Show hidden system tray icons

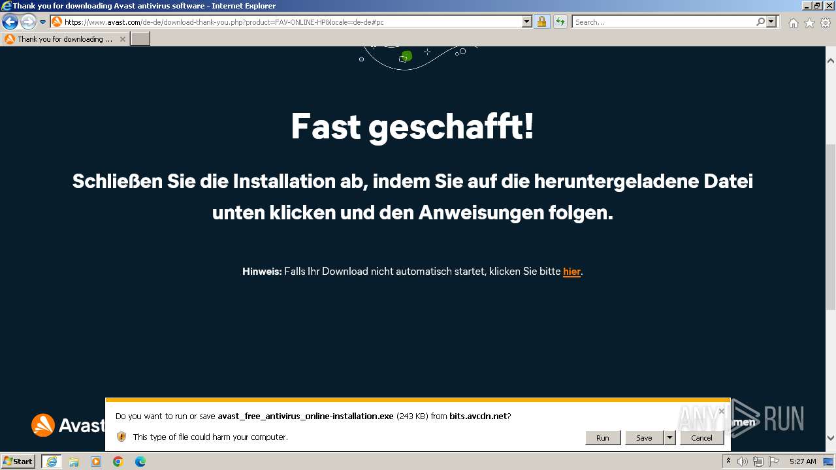(x=728, y=462)
